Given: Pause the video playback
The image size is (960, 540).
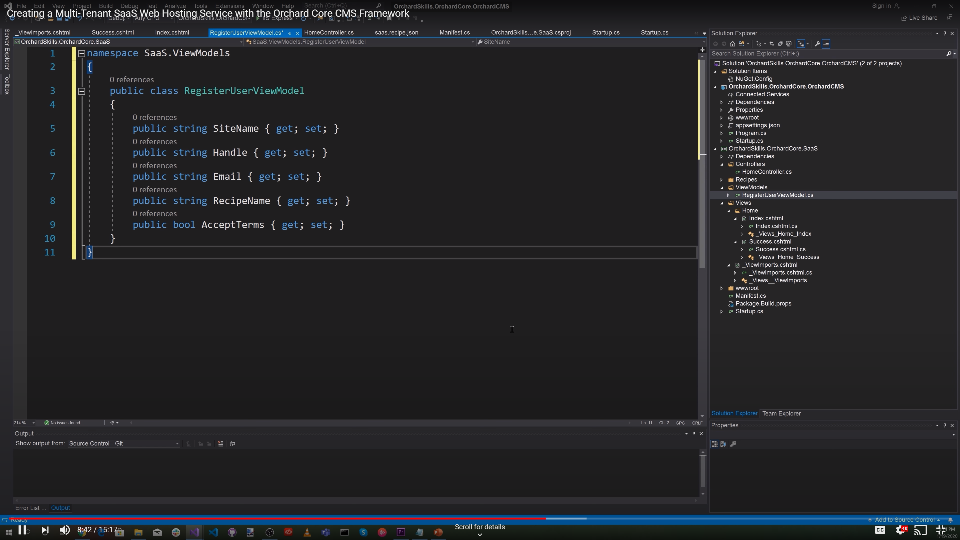Looking at the screenshot, I should coord(22,530).
